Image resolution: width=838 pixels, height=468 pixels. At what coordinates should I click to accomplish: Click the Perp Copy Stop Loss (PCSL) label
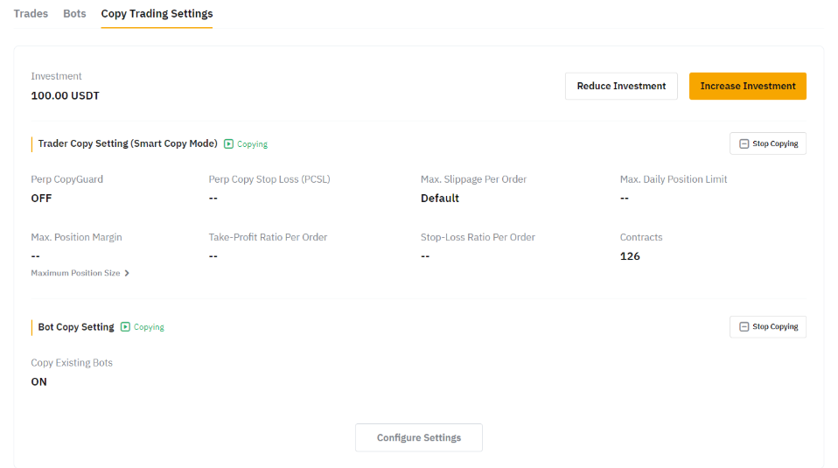[269, 179]
